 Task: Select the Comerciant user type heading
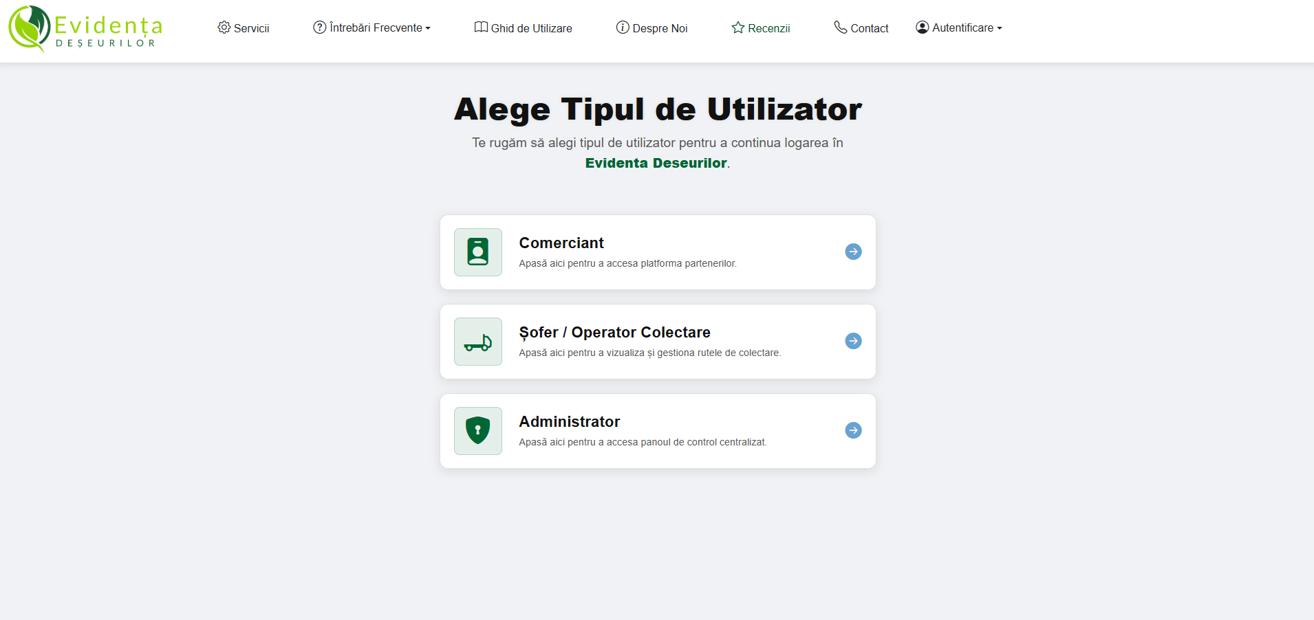(x=561, y=243)
